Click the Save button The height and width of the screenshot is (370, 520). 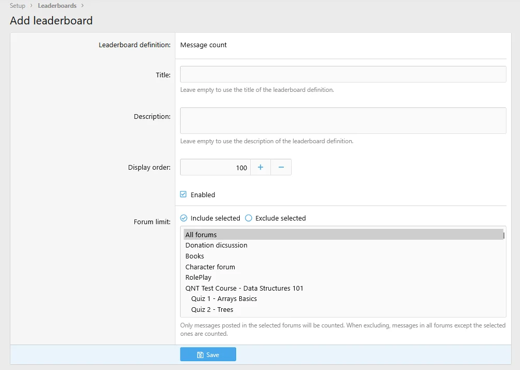(x=208, y=354)
